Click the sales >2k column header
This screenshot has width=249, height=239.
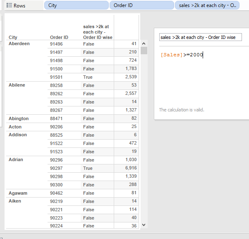pyautogui.click(x=98, y=32)
